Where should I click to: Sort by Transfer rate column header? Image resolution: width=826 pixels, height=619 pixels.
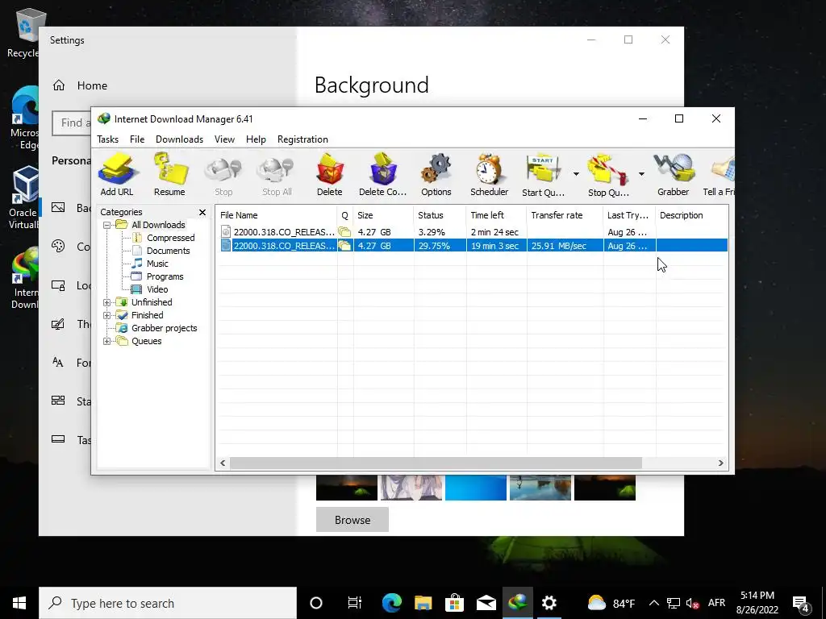[564, 215]
